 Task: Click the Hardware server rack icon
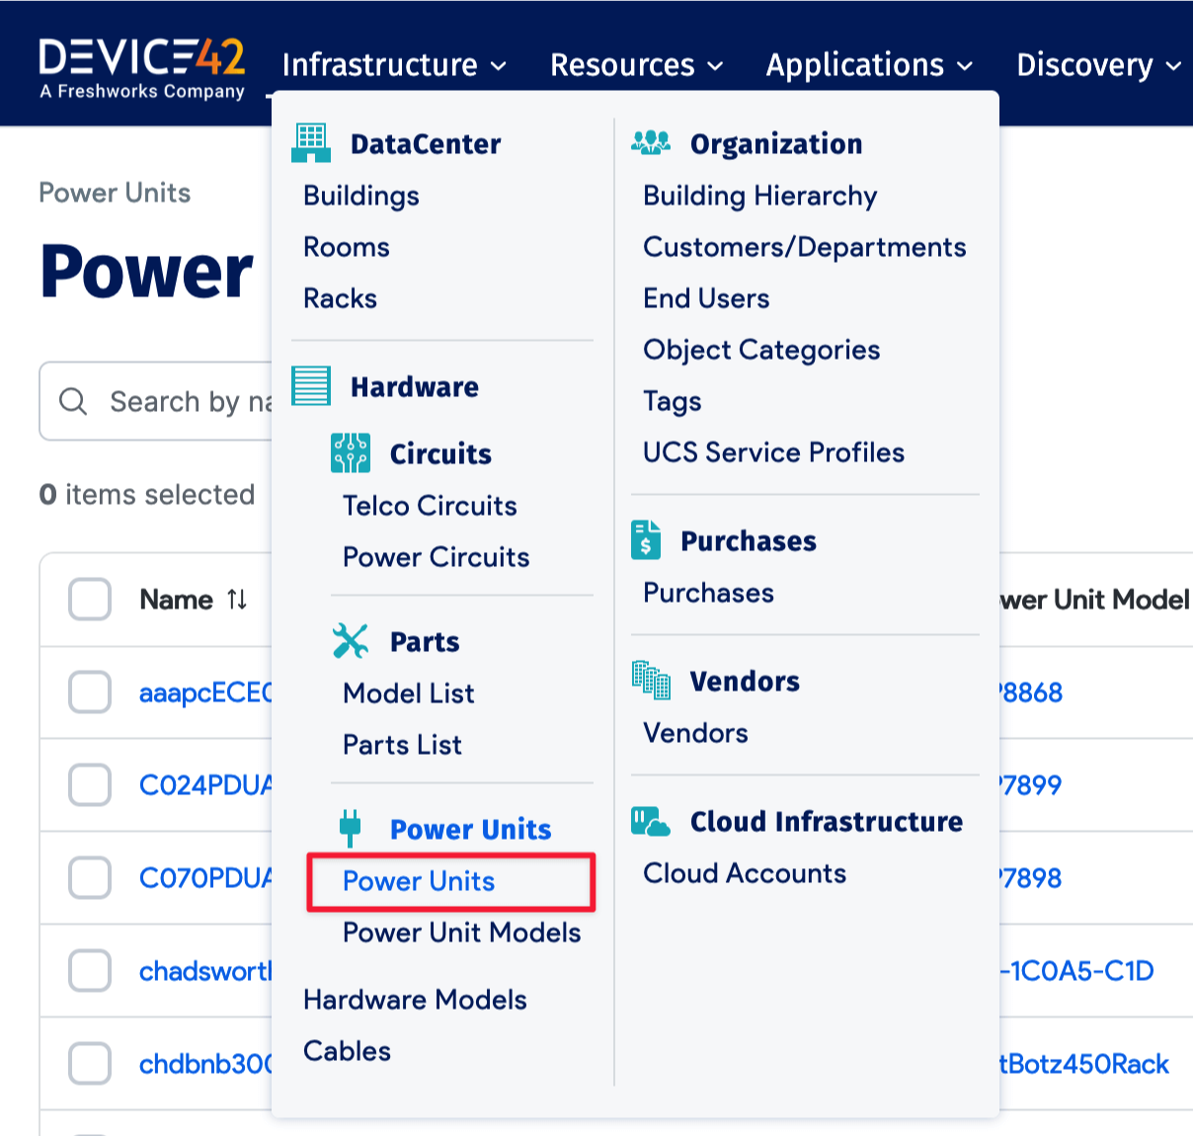pos(311,386)
